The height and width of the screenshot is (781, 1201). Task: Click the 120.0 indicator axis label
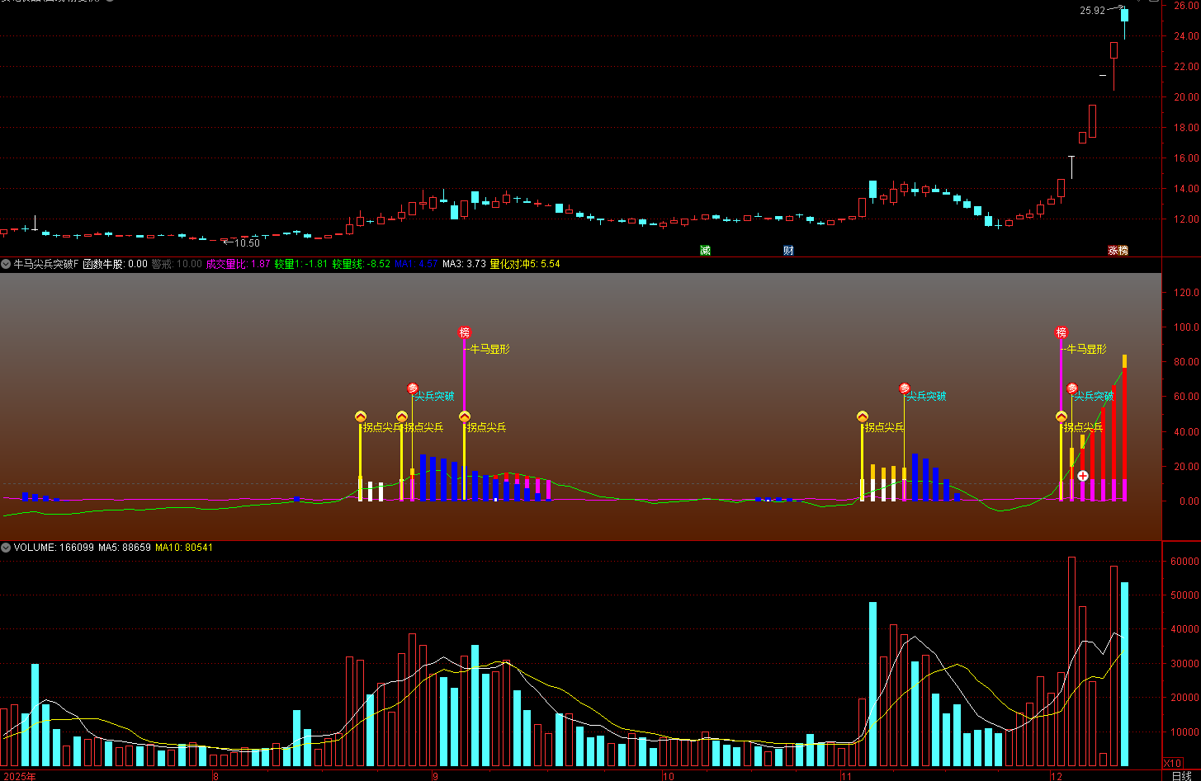[x=1187, y=292]
